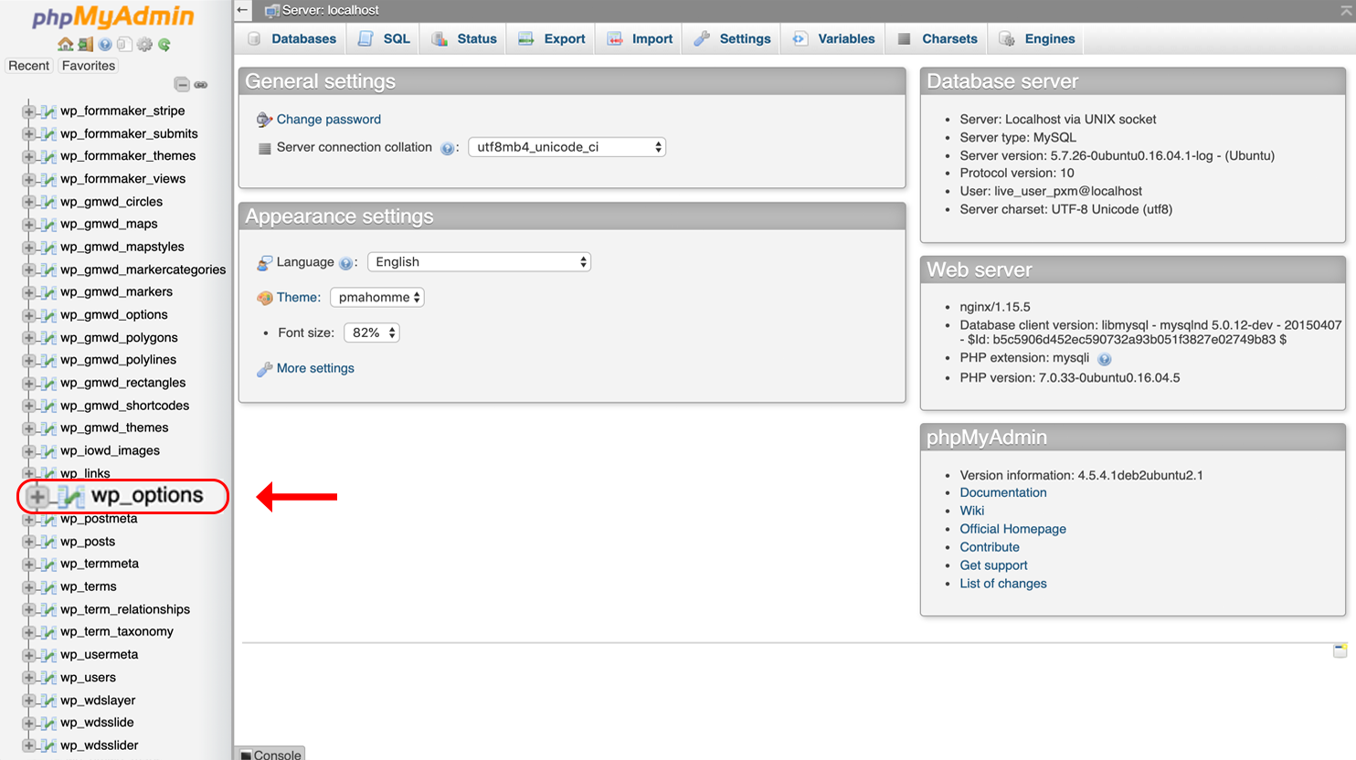Image resolution: width=1356 pixels, height=760 pixels.
Task: Expand the wp_posts table node
Action: [x=29, y=542]
